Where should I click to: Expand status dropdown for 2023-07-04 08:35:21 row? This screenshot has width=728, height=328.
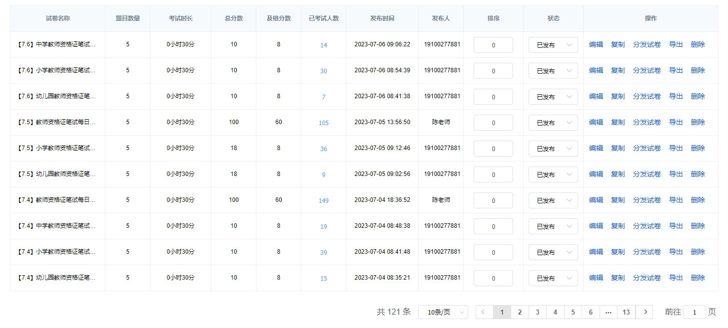pyautogui.click(x=553, y=278)
